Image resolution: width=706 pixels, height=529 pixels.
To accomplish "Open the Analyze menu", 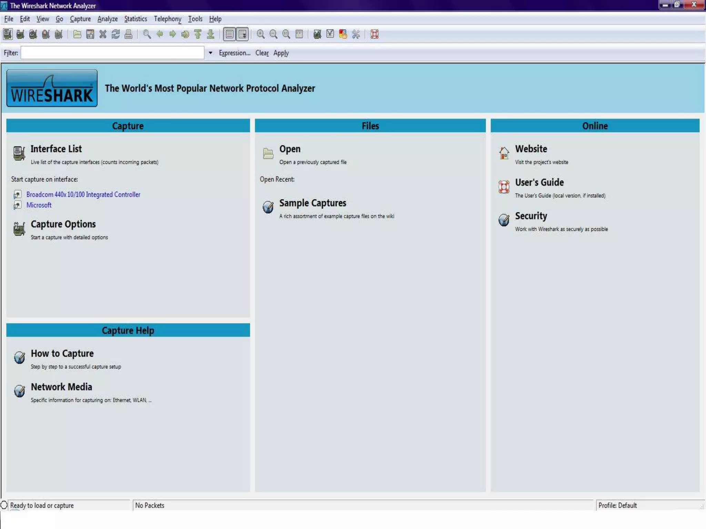I will (107, 19).
